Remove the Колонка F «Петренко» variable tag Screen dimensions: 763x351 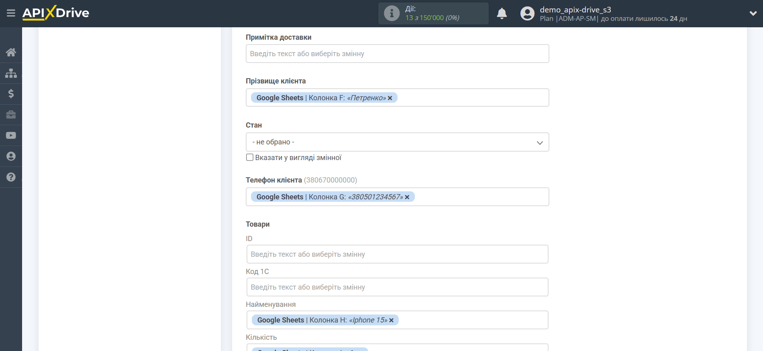pyautogui.click(x=390, y=98)
